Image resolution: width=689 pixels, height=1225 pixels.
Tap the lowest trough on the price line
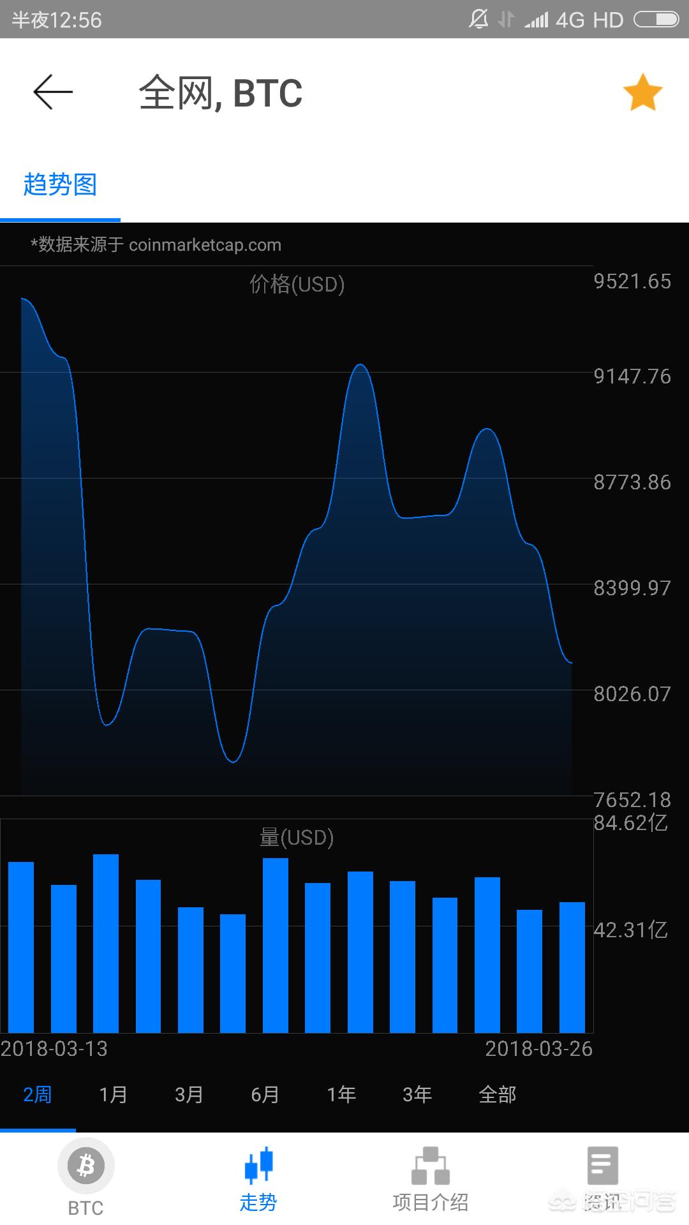233,761
